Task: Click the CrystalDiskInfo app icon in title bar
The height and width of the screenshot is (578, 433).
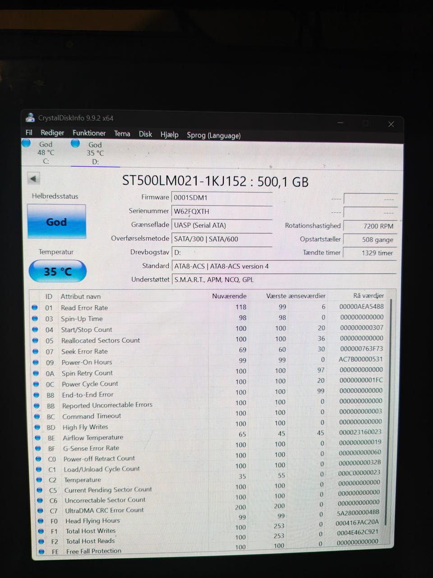Action: (30, 118)
